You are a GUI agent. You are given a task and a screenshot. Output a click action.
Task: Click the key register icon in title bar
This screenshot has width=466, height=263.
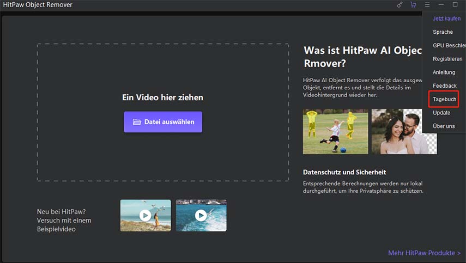[400, 5]
